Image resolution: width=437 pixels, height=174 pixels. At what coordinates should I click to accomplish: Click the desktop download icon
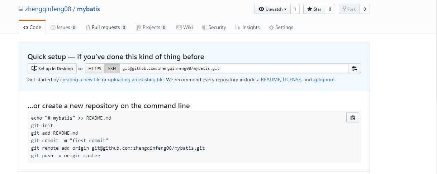pyautogui.click(x=34, y=68)
